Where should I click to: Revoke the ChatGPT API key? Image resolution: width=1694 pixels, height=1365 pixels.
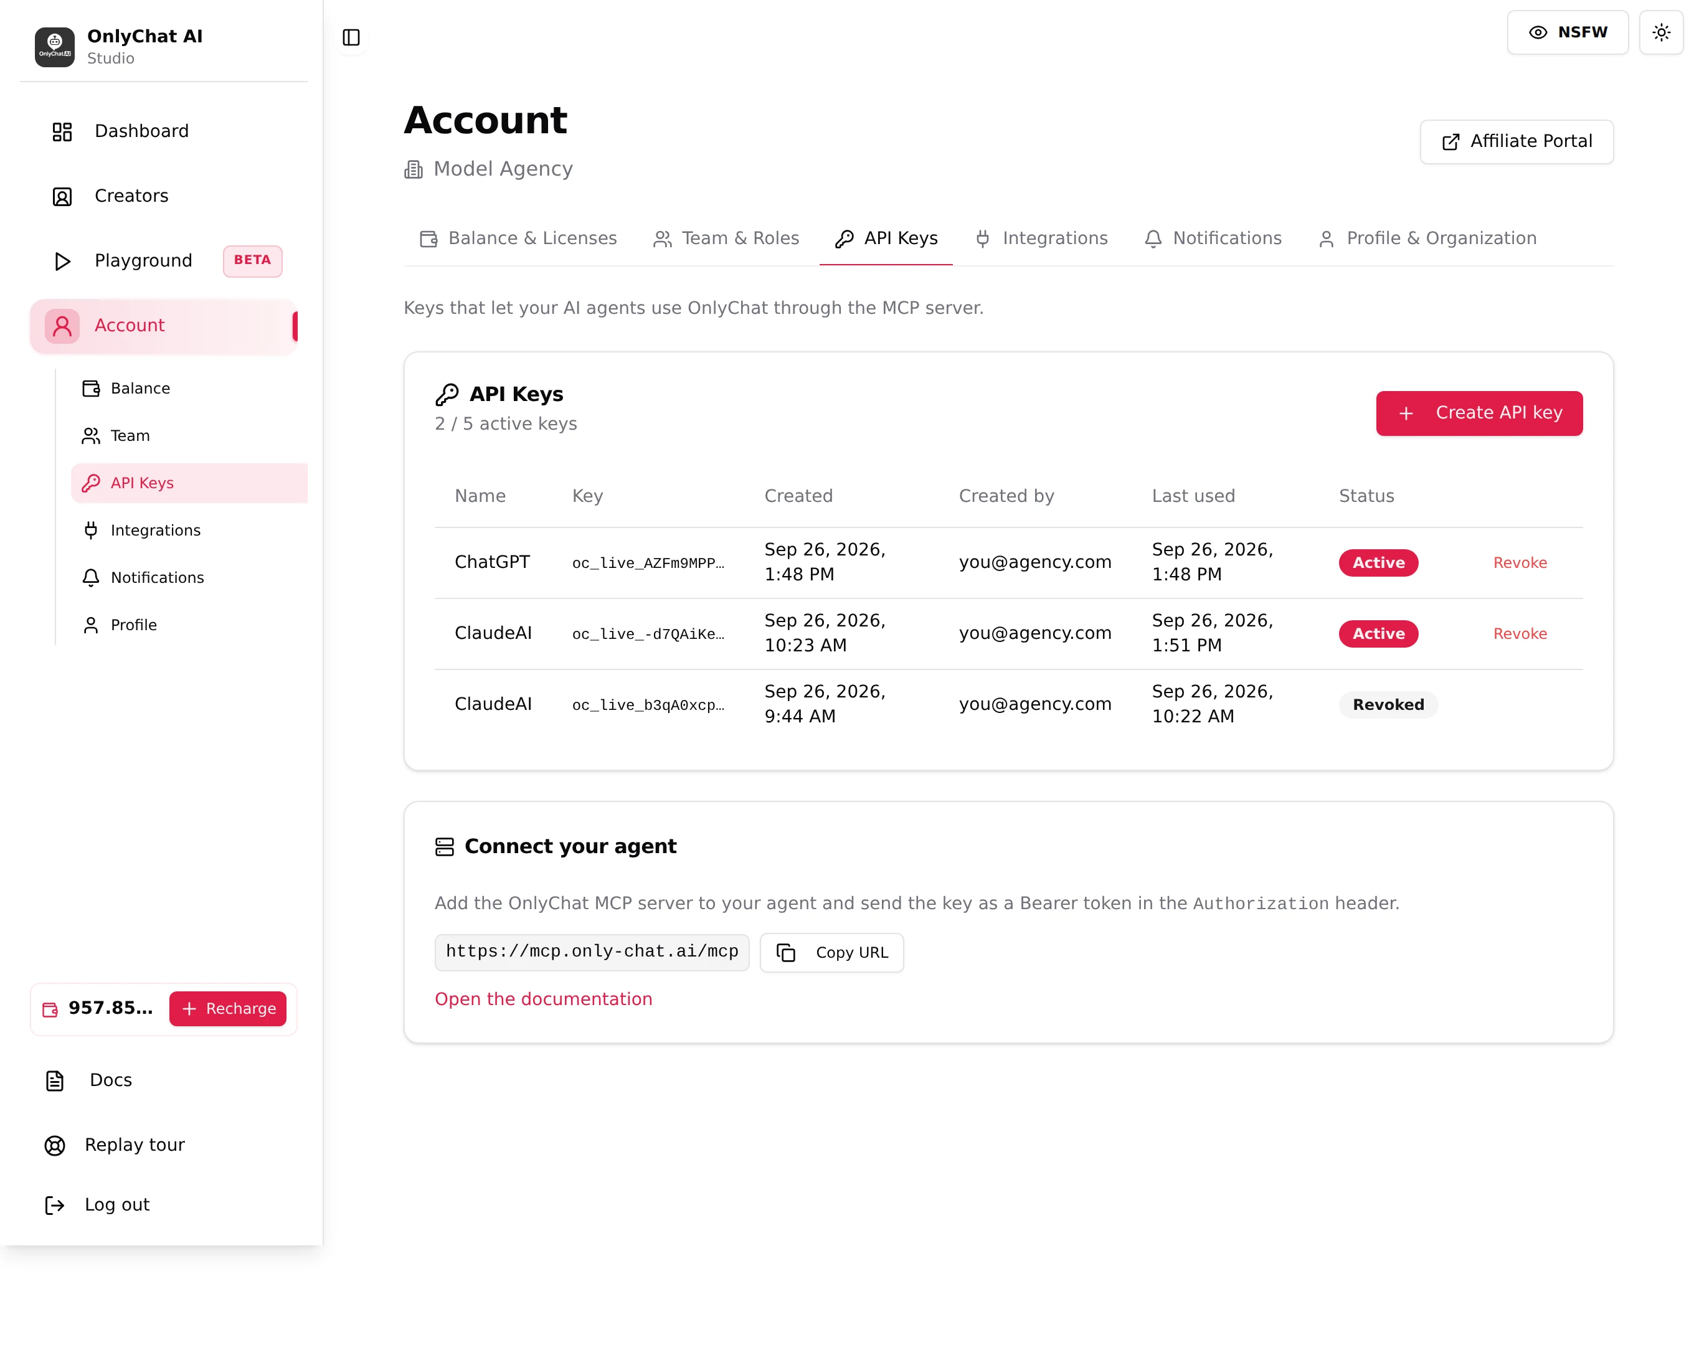1520,563
